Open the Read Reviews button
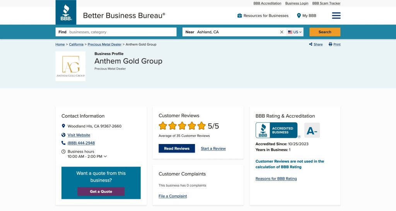The image size is (396, 211). point(177,149)
